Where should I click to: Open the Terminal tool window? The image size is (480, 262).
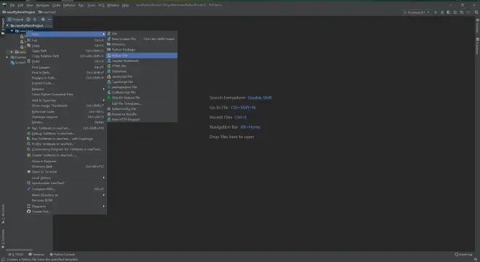pos(36,254)
